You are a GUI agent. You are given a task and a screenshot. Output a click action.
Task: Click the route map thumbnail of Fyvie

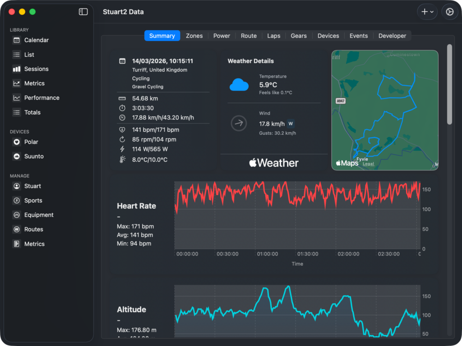click(x=384, y=110)
